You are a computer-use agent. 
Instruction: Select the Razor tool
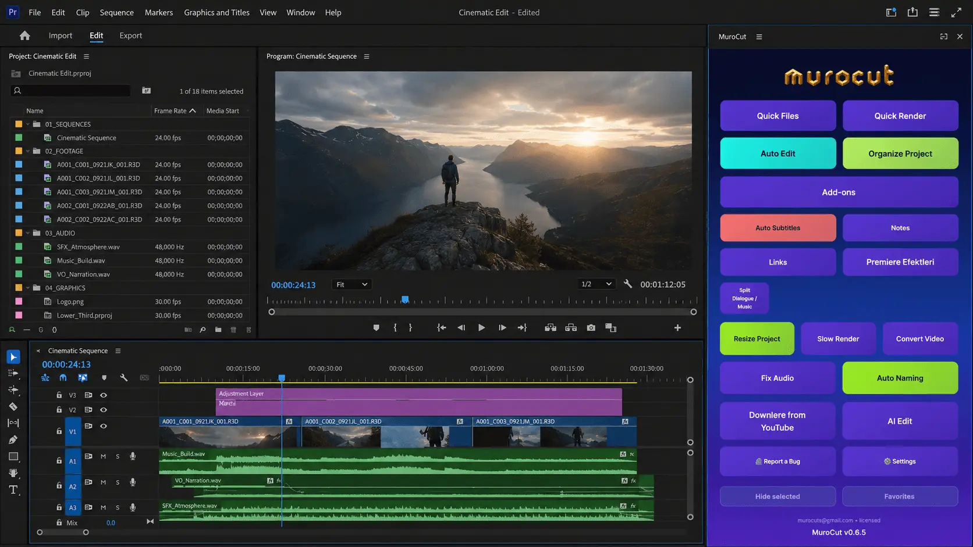[x=13, y=407]
